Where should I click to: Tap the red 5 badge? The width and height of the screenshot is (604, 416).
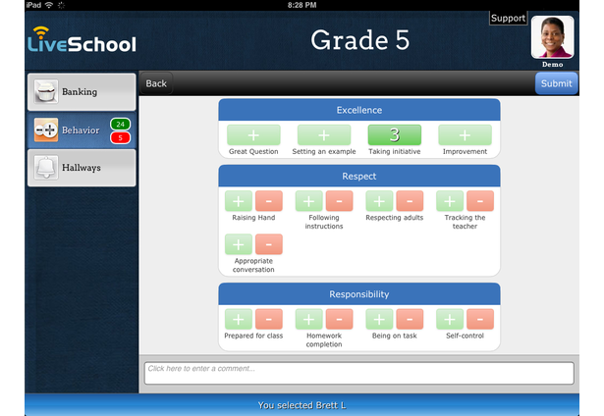click(x=120, y=137)
